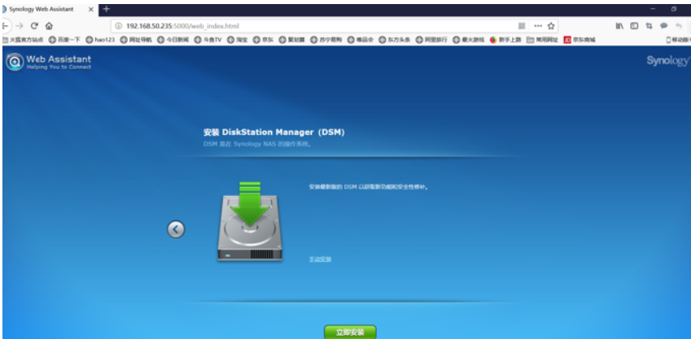Click the Synology brand logo

[667, 61]
